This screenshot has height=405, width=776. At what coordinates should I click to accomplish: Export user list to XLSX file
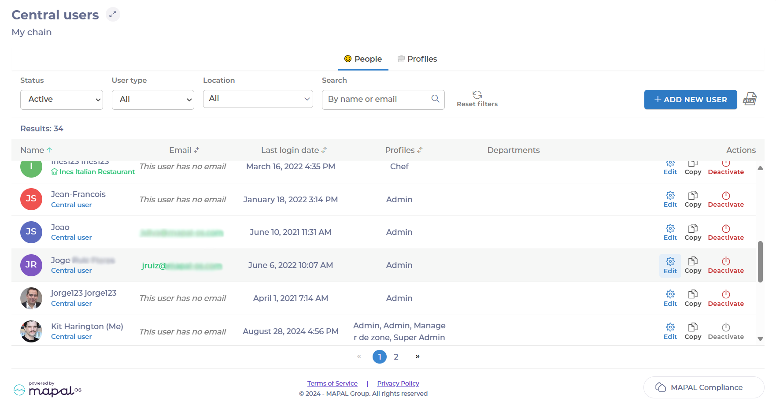(750, 99)
